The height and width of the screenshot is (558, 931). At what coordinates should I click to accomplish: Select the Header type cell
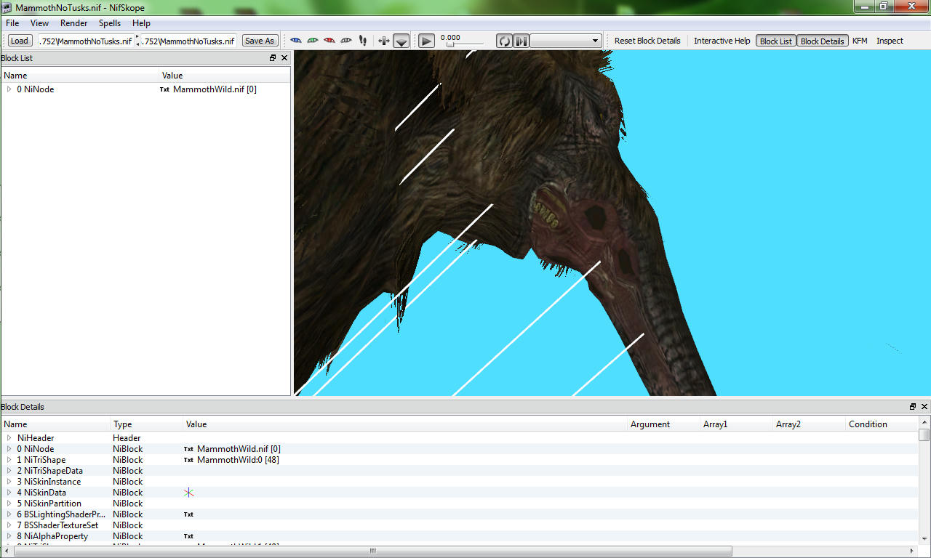tap(125, 438)
